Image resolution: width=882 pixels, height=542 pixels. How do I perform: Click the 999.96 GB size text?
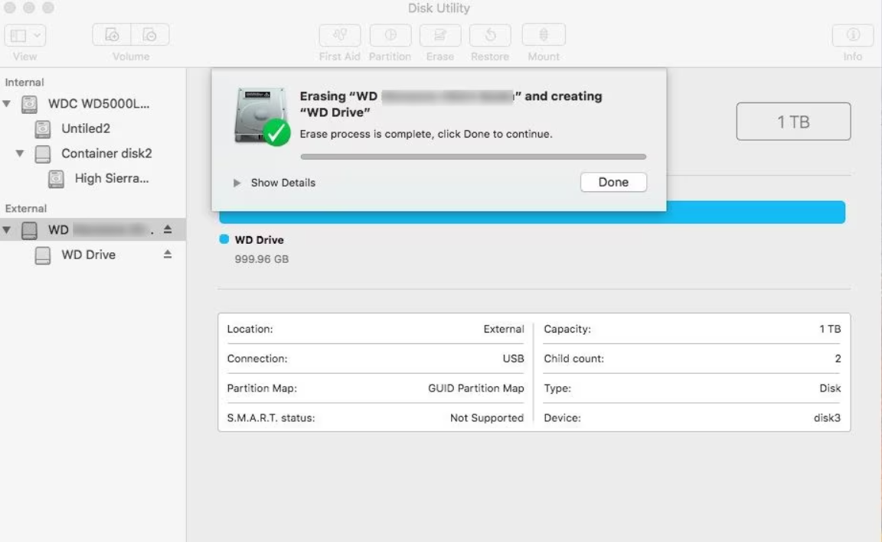click(x=262, y=259)
